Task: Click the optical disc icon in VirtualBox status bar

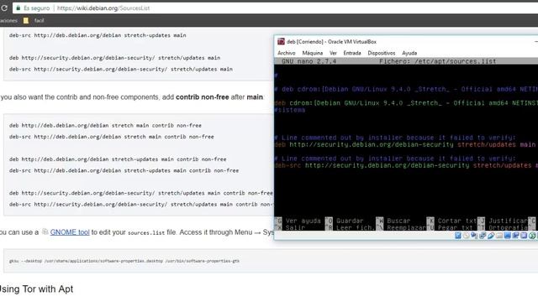Action: point(467,235)
